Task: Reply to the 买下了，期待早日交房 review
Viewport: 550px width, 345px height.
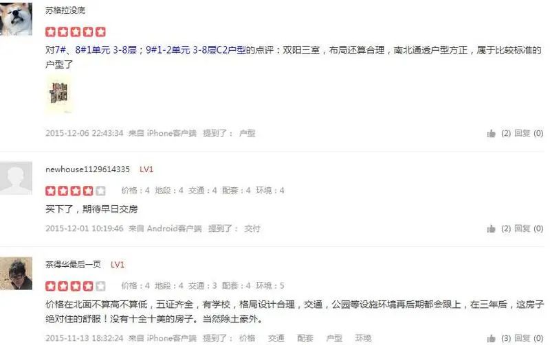Action: pos(529,229)
